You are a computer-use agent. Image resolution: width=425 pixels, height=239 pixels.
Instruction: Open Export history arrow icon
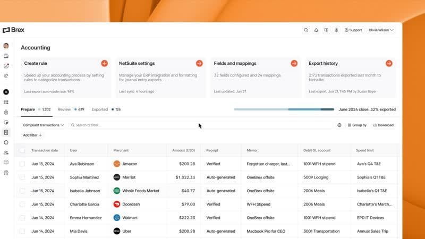point(389,63)
